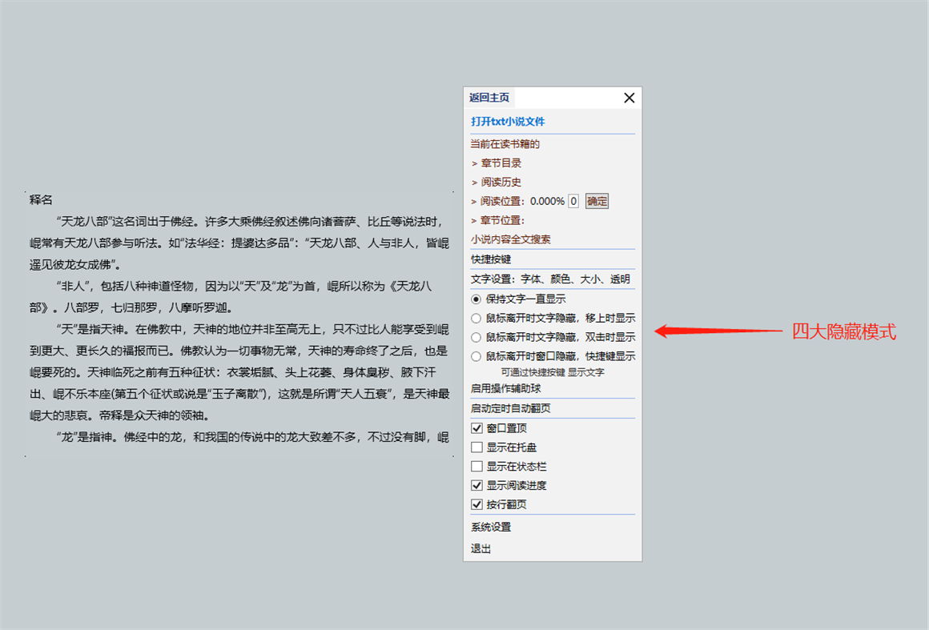Toggle 按行翻页 line-by-line paging
The width and height of the screenshot is (929, 630).
pos(476,504)
